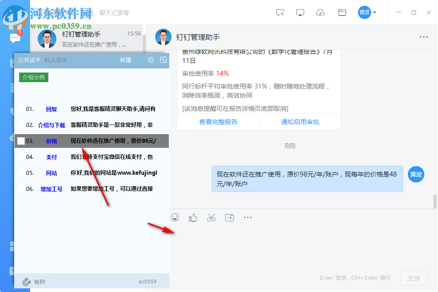This screenshot has height=292, width=438.
Task: Click the 钉钉管理助手 conversation in chat list
Action: (x=88, y=39)
